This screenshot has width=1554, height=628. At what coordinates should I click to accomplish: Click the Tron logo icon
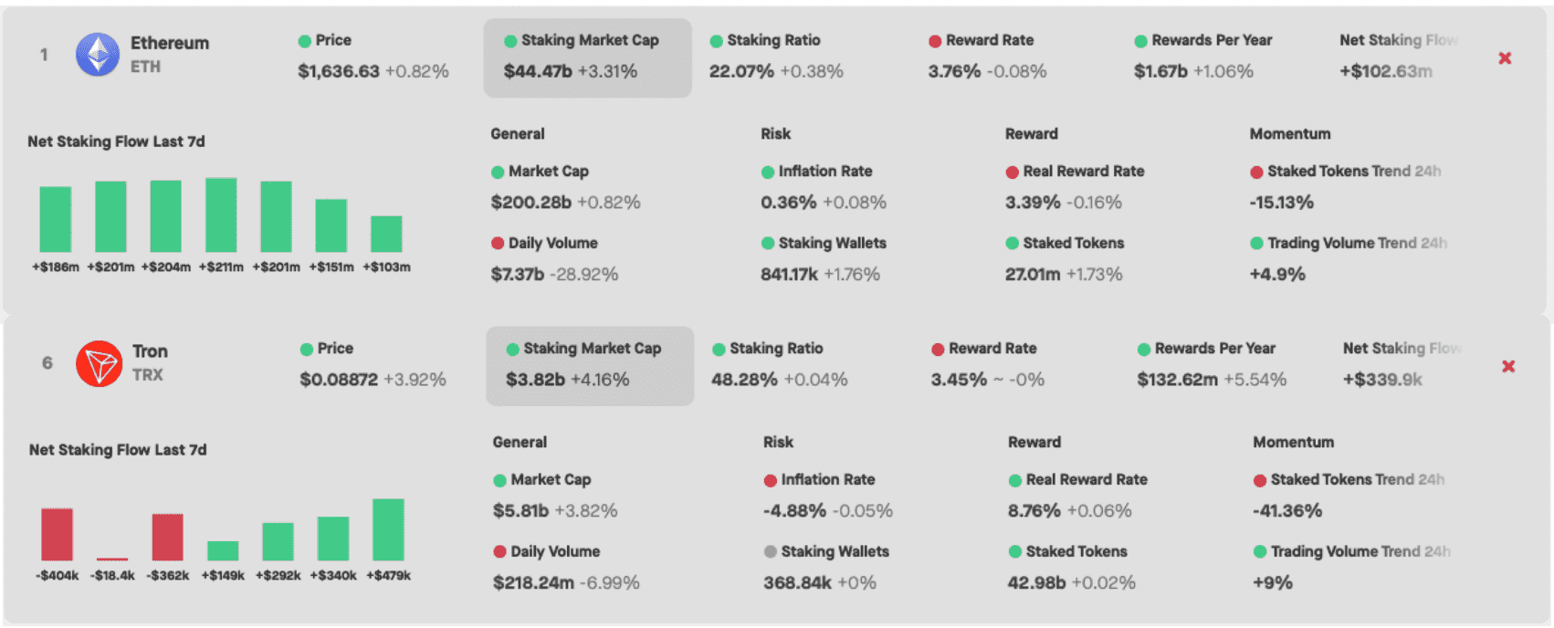pos(99,363)
